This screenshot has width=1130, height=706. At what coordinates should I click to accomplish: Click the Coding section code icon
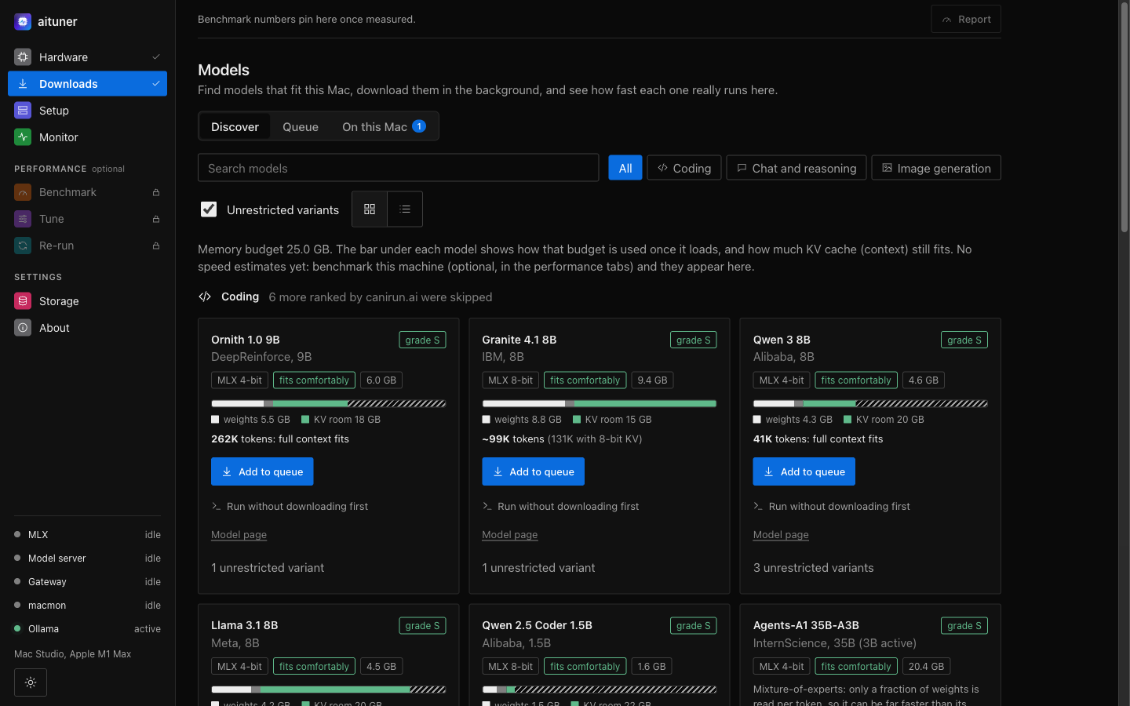(x=205, y=297)
